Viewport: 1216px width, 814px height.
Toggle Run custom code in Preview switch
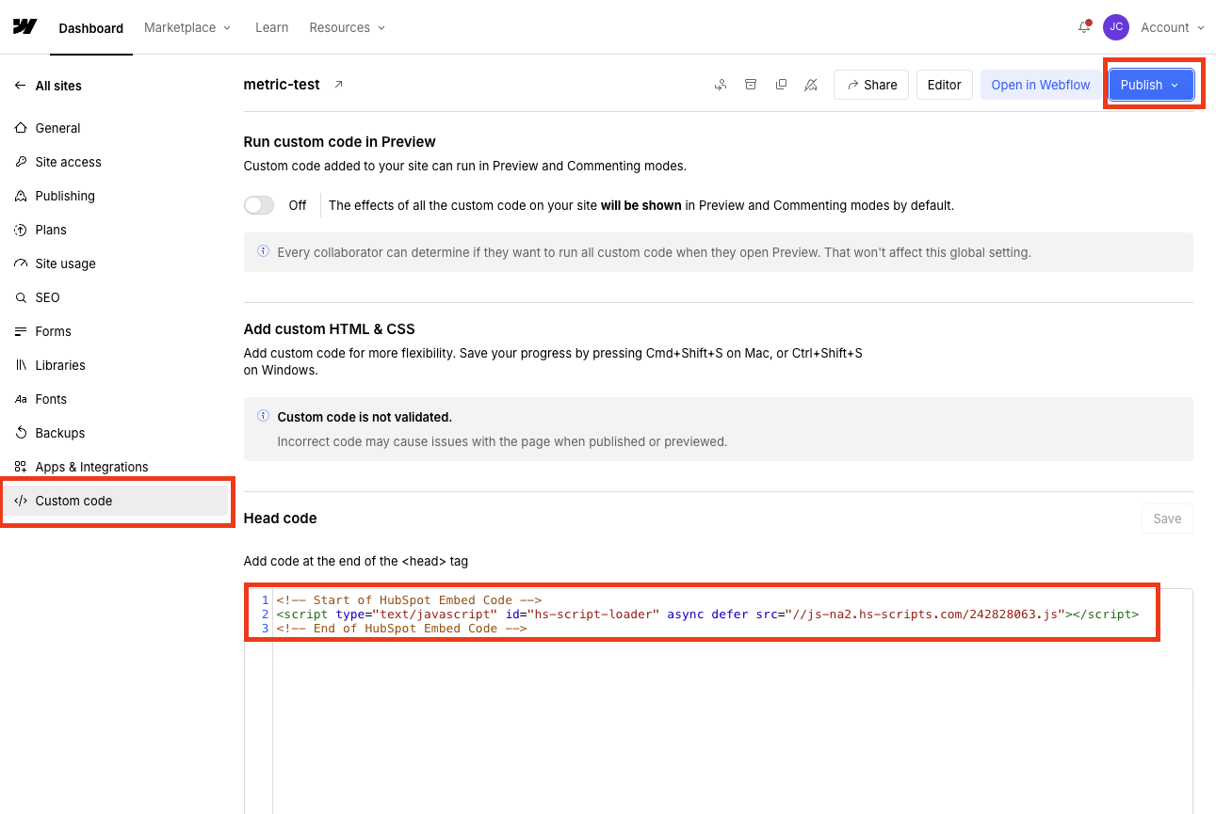point(259,205)
